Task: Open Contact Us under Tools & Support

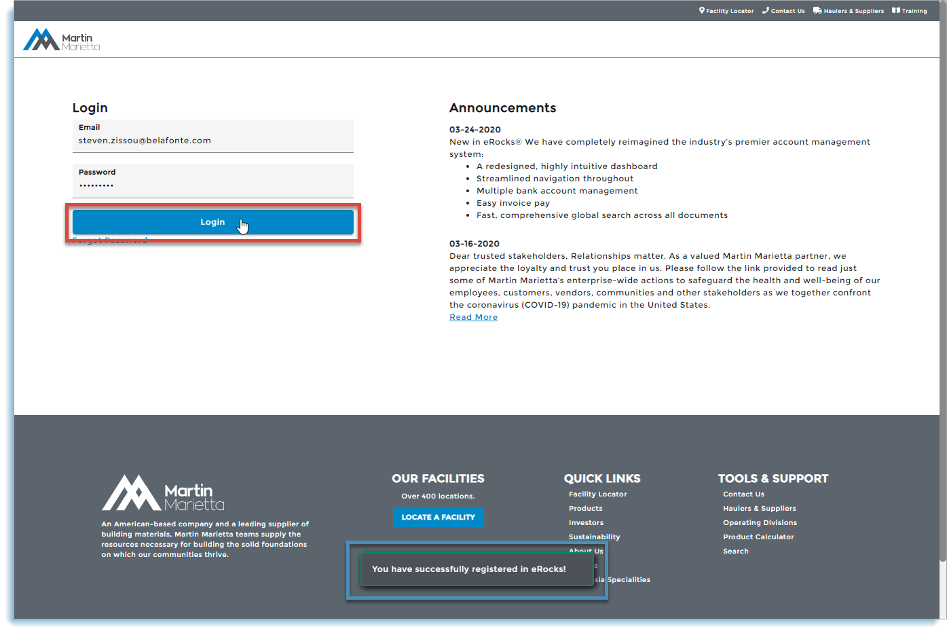Action: point(743,494)
